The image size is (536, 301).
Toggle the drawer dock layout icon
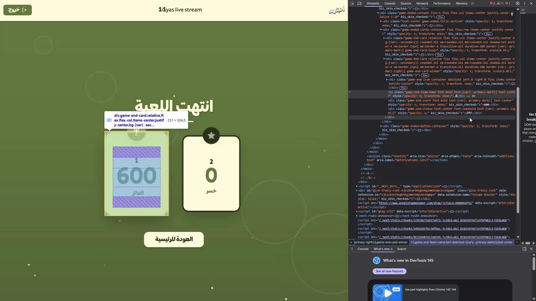pos(524,249)
